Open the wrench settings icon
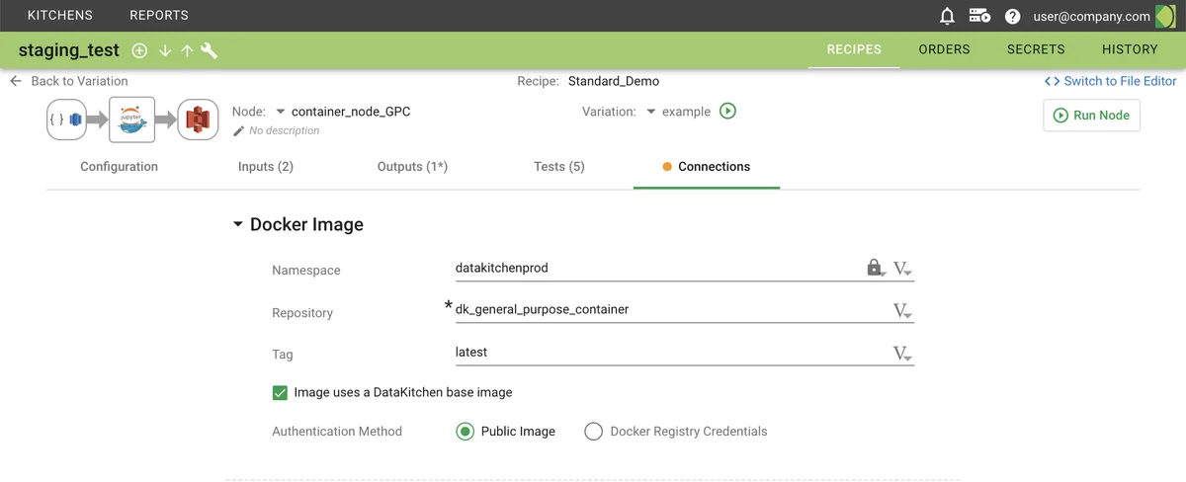Viewport: 1186px width, 482px height. point(210,50)
